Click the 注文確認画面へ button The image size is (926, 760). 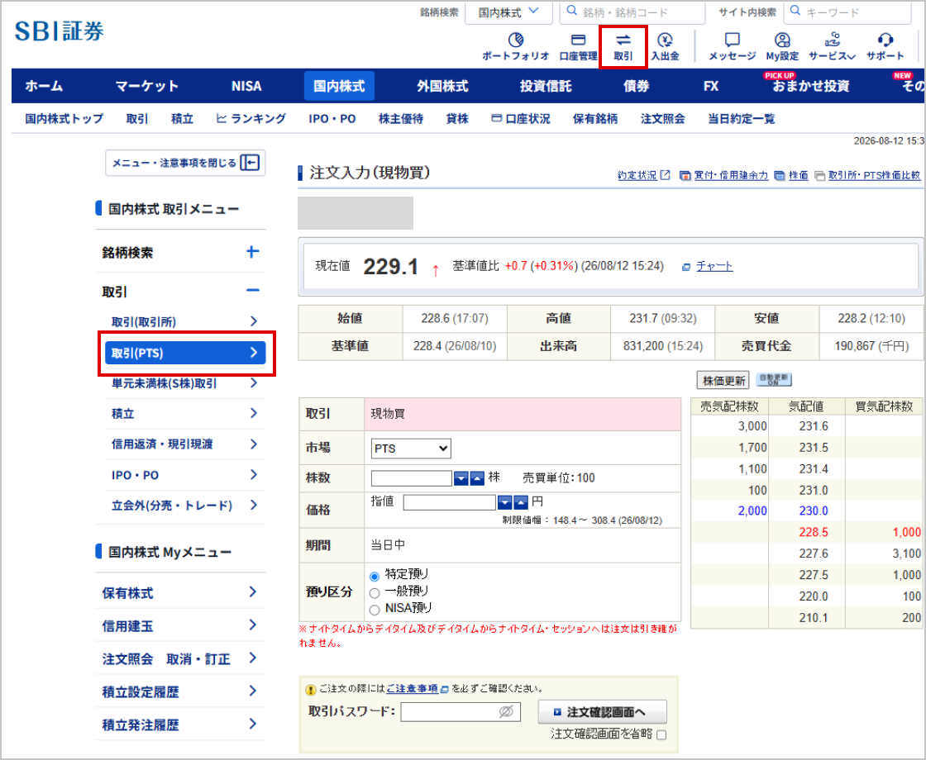(603, 712)
